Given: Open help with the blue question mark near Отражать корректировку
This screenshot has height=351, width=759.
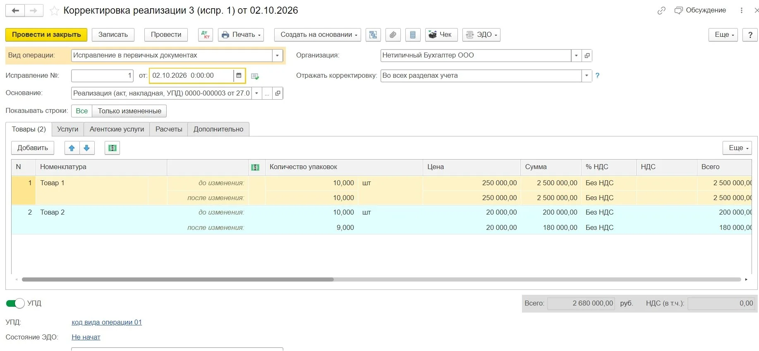Looking at the screenshot, I should (597, 76).
